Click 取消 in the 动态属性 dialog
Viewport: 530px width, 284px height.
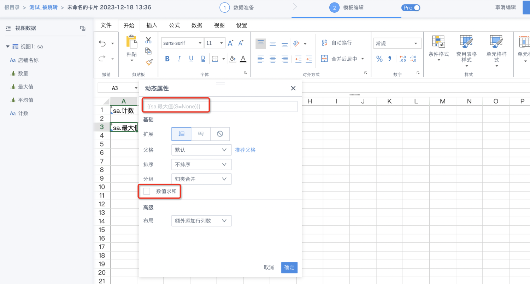(x=269, y=267)
